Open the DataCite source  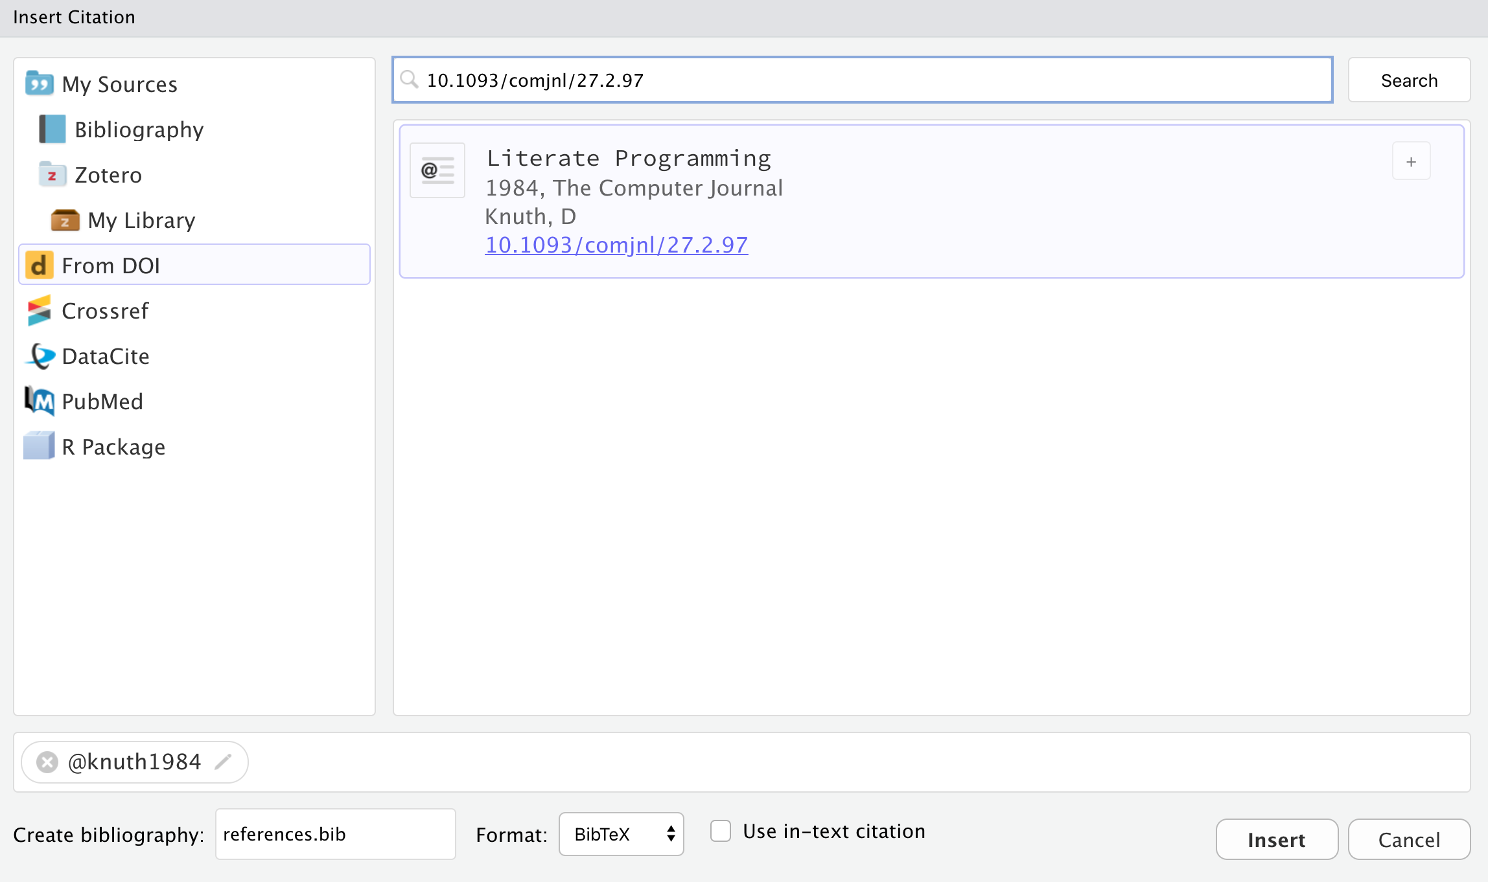pos(105,356)
